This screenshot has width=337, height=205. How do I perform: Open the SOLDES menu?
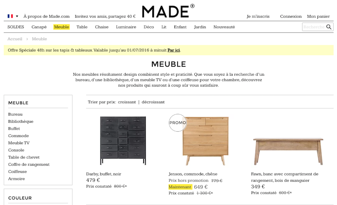(x=16, y=27)
